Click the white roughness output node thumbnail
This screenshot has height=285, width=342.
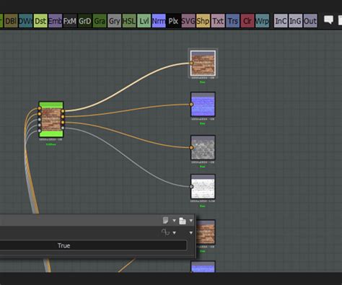pos(203,187)
